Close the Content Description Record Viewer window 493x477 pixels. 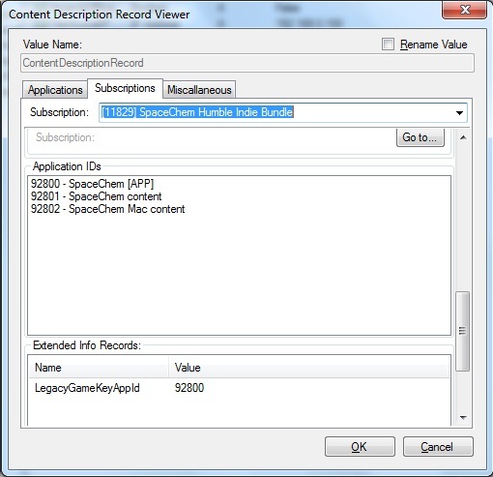464,10
